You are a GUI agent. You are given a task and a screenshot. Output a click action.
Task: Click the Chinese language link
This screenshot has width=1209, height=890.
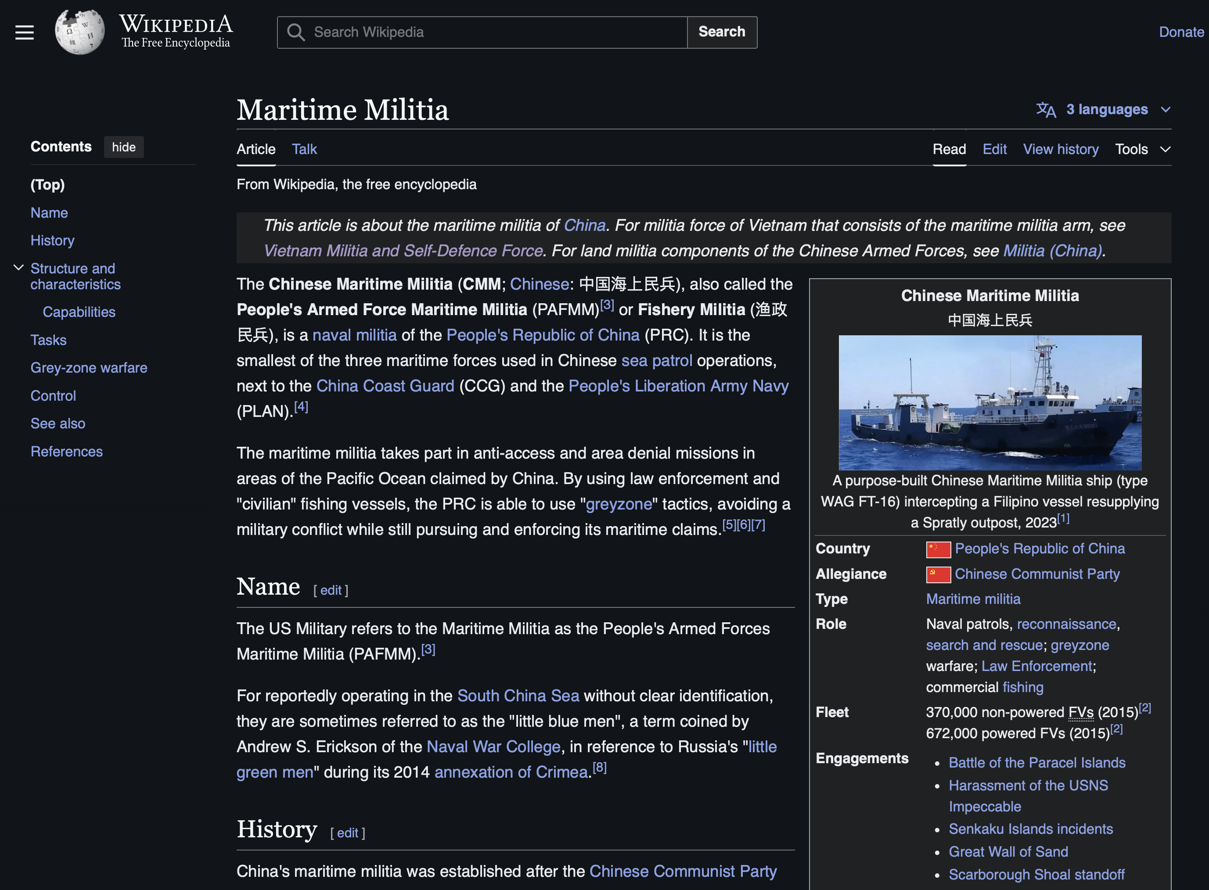tap(539, 284)
